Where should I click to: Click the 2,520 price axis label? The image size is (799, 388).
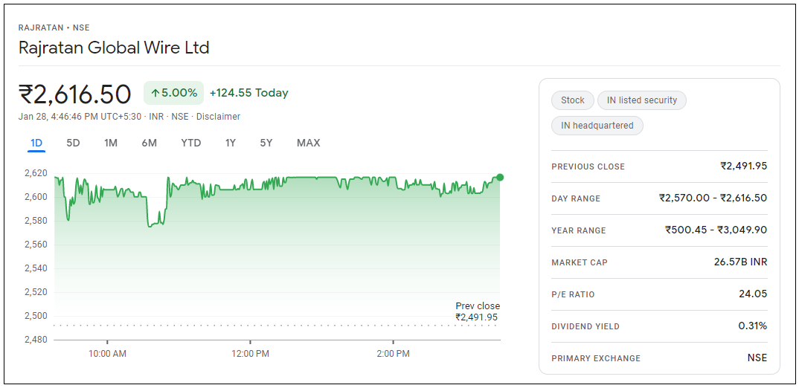click(x=36, y=292)
